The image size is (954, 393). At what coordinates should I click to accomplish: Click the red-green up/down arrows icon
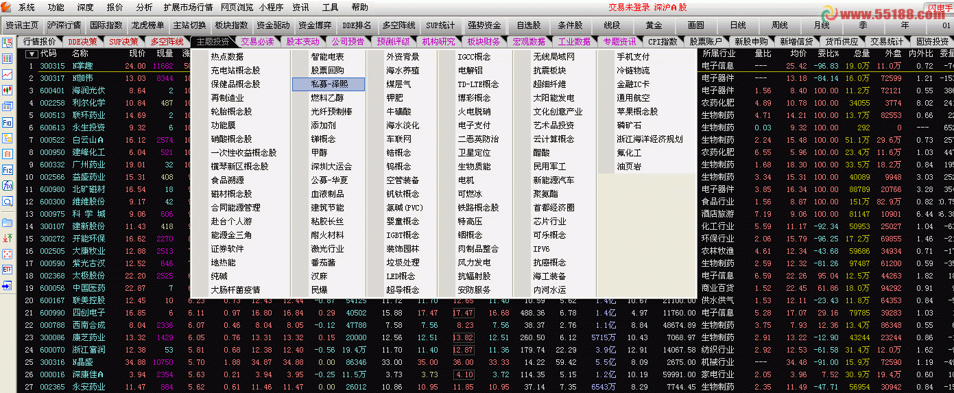pos(8,238)
